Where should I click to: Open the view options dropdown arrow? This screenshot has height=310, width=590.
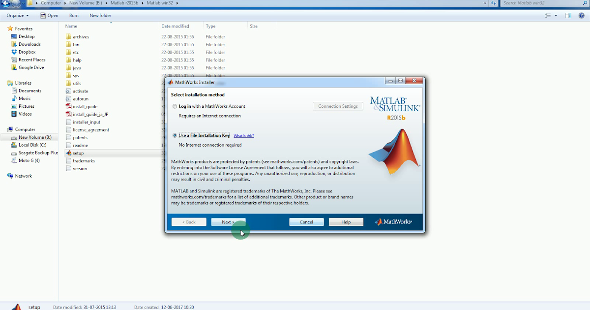556,15
